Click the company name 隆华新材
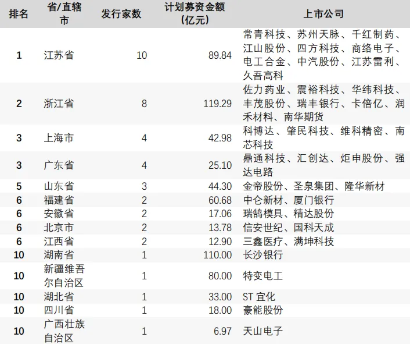The image size is (410, 344). 364,186
